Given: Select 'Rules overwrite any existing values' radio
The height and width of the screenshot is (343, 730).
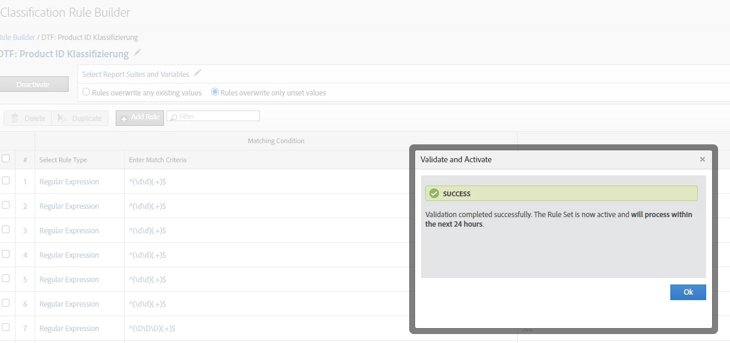Looking at the screenshot, I should [86, 92].
